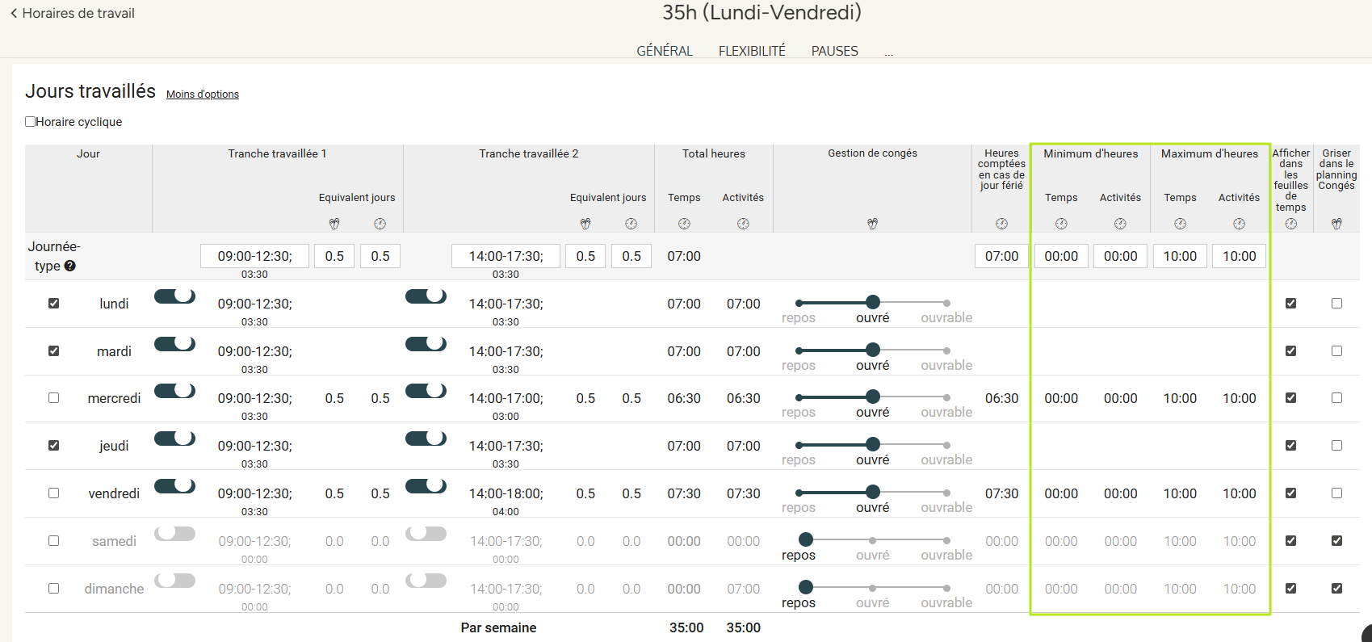The image size is (1372, 642).
Task: Click clock icon under Maximum d'heures Activités
Action: pyautogui.click(x=1239, y=224)
